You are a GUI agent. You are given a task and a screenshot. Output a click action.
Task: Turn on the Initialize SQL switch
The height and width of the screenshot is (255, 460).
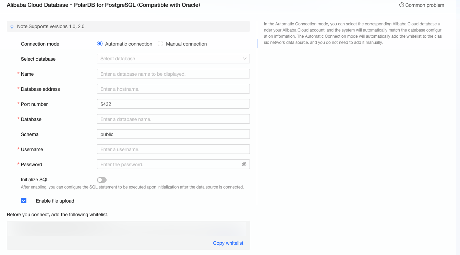(102, 180)
